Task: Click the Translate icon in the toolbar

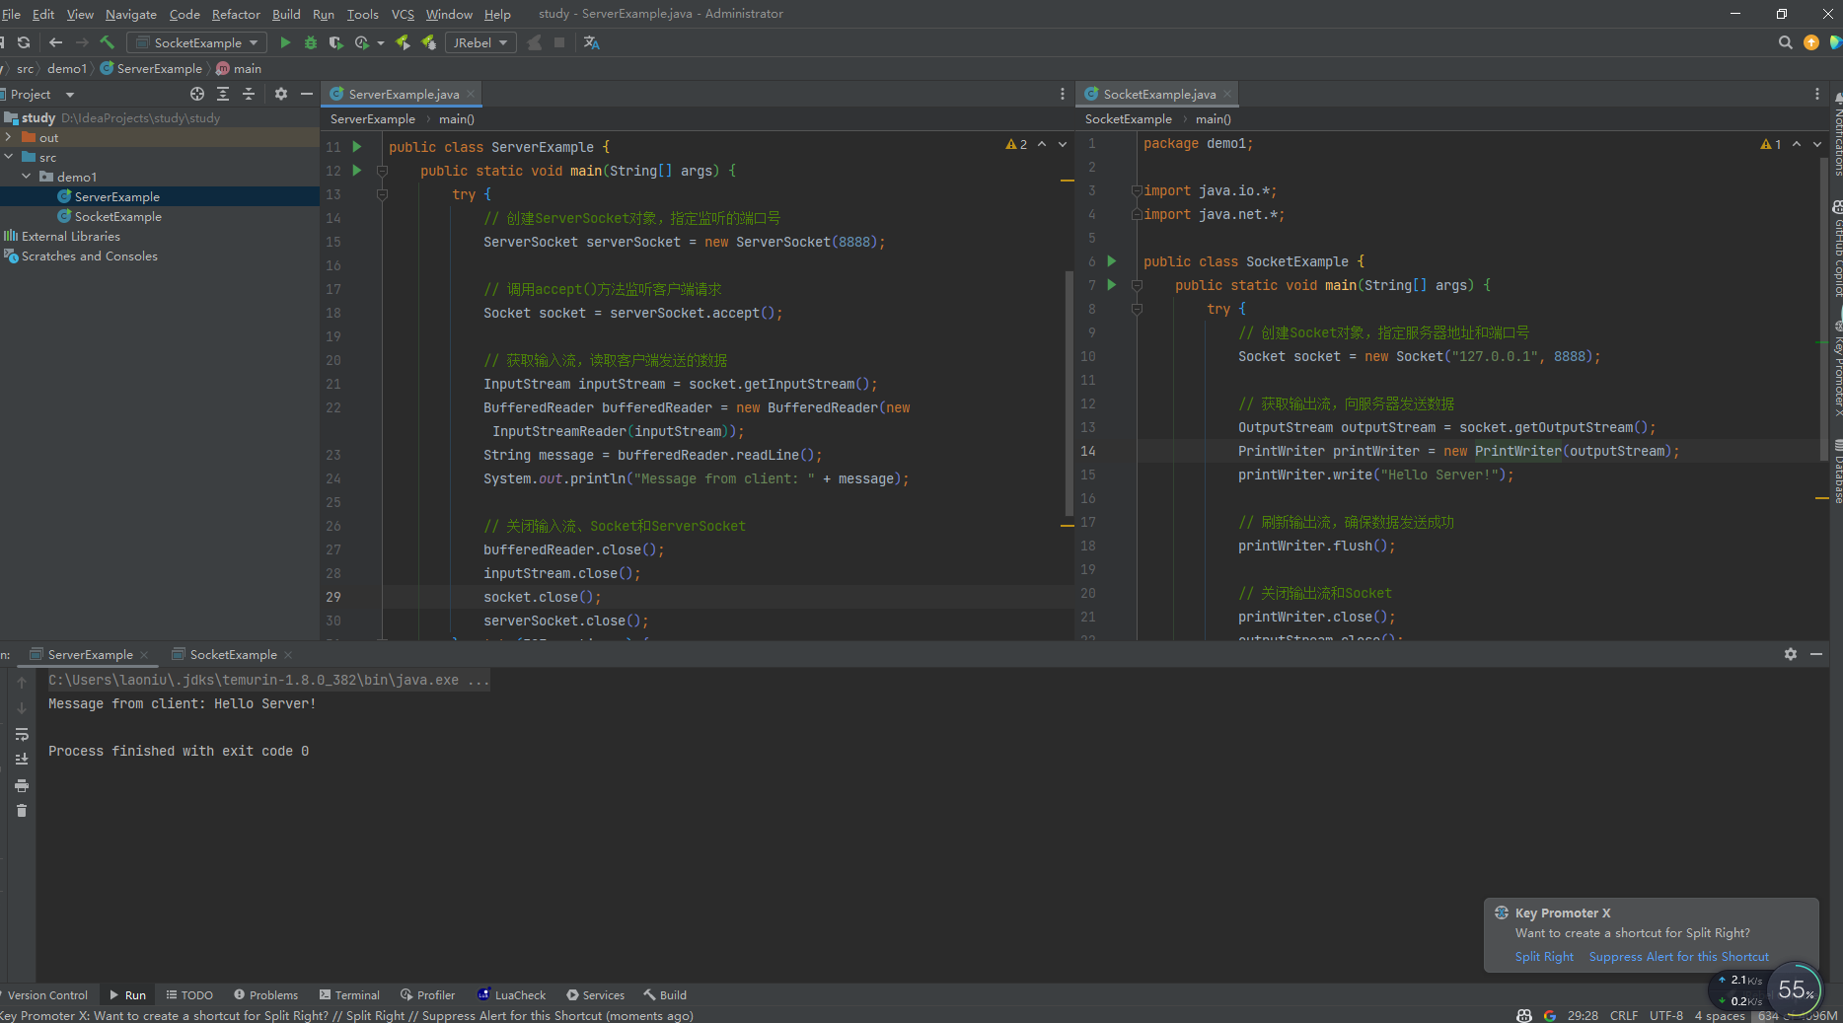Action: [x=592, y=42]
